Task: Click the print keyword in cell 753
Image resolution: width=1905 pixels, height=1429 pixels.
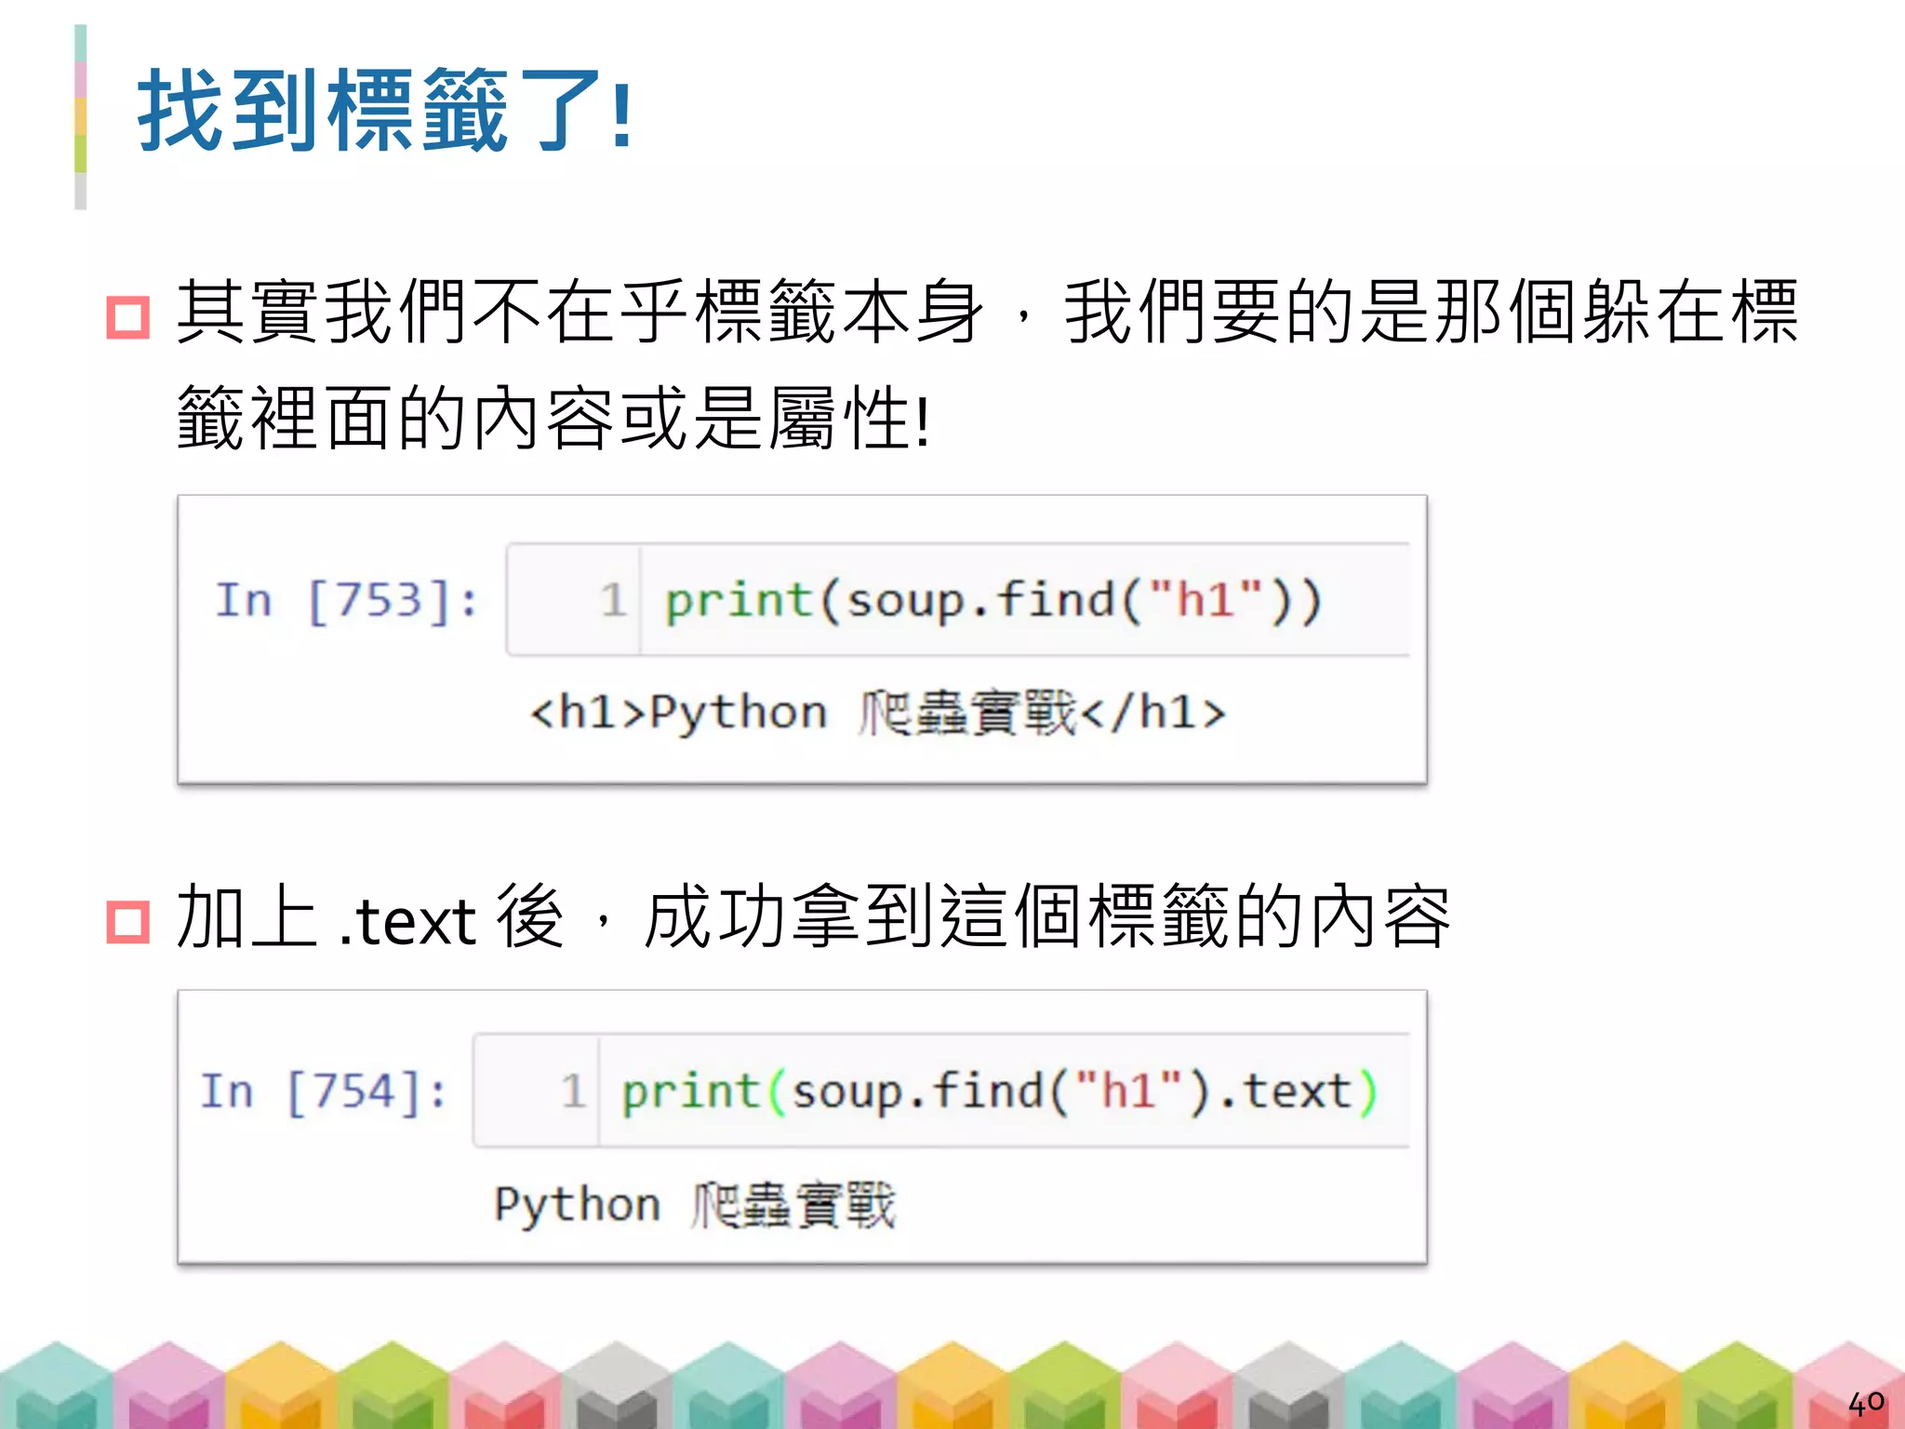Action: (x=739, y=600)
